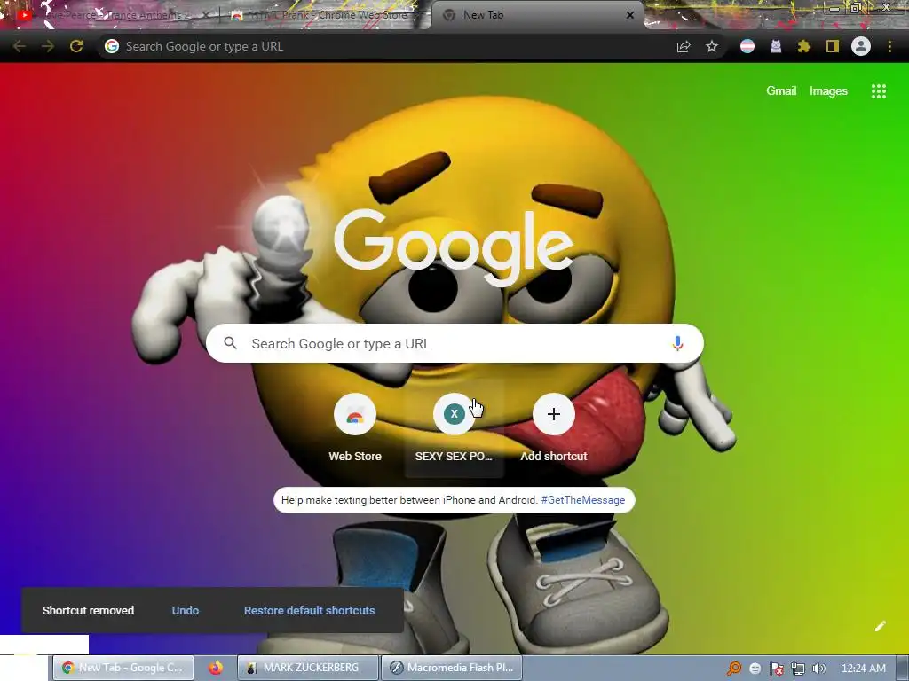Open the cat-shaped extension icon

tap(776, 46)
